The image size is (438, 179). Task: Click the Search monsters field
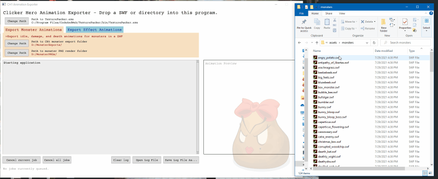pyautogui.click(x=405, y=43)
